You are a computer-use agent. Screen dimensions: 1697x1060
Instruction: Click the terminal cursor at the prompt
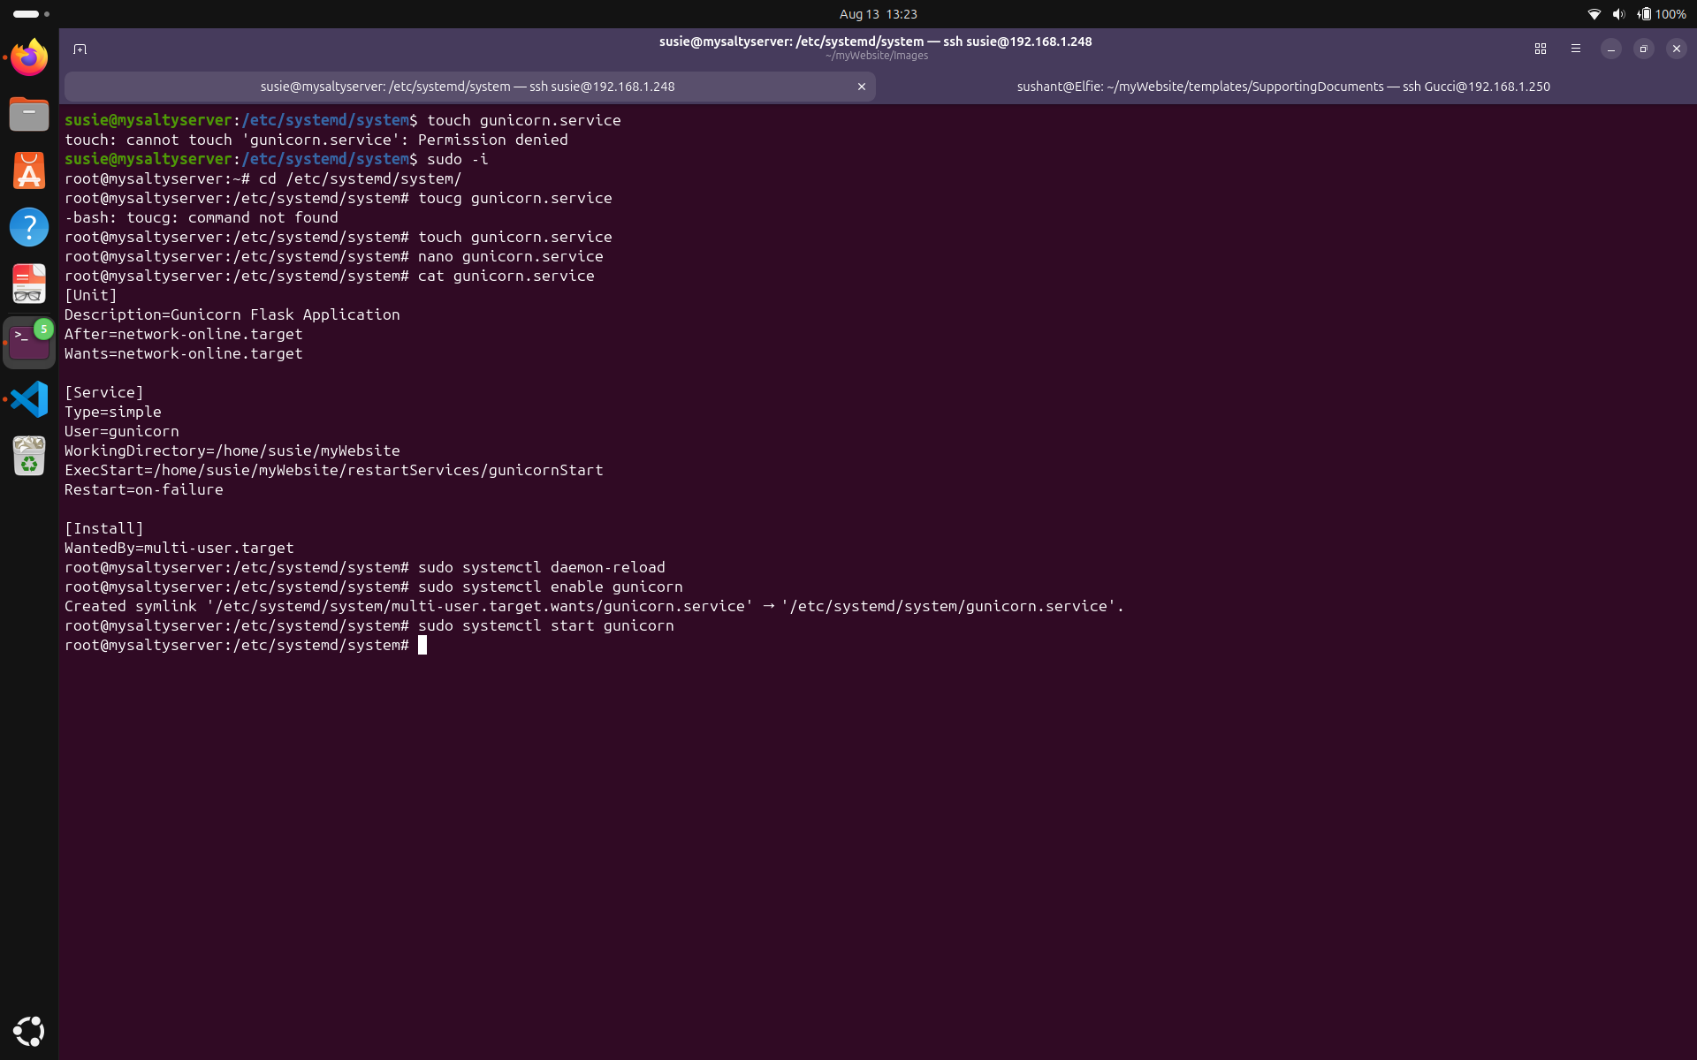pos(422,646)
